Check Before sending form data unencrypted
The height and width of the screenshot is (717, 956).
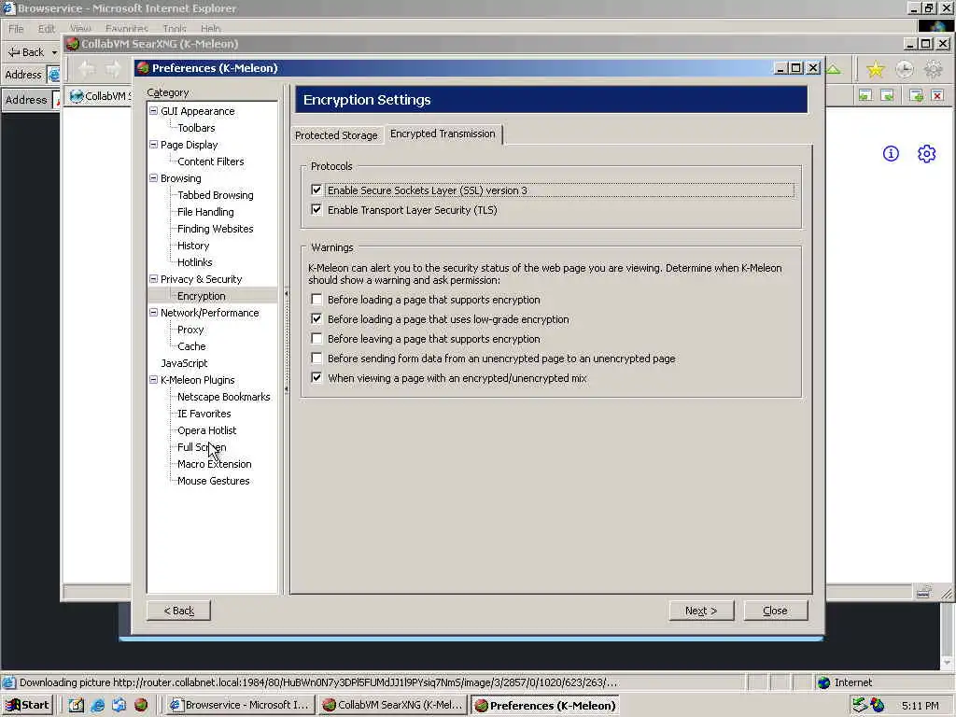[x=316, y=358]
